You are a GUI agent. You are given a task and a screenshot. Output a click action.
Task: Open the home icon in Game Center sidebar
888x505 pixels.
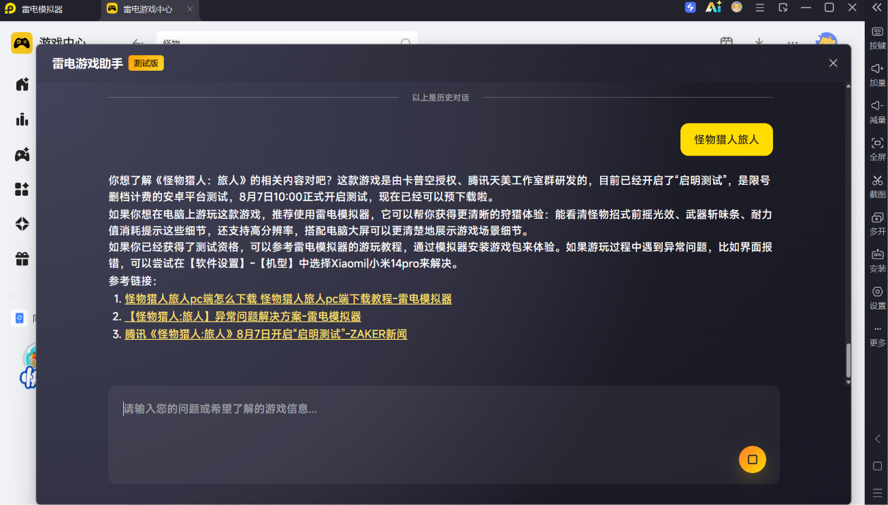[x=22, y=84]
